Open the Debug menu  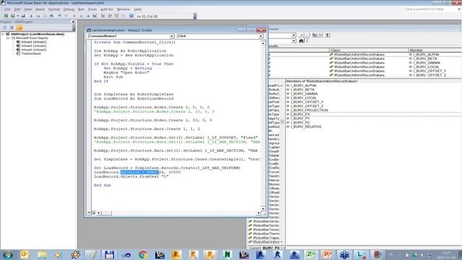[69, 9]
